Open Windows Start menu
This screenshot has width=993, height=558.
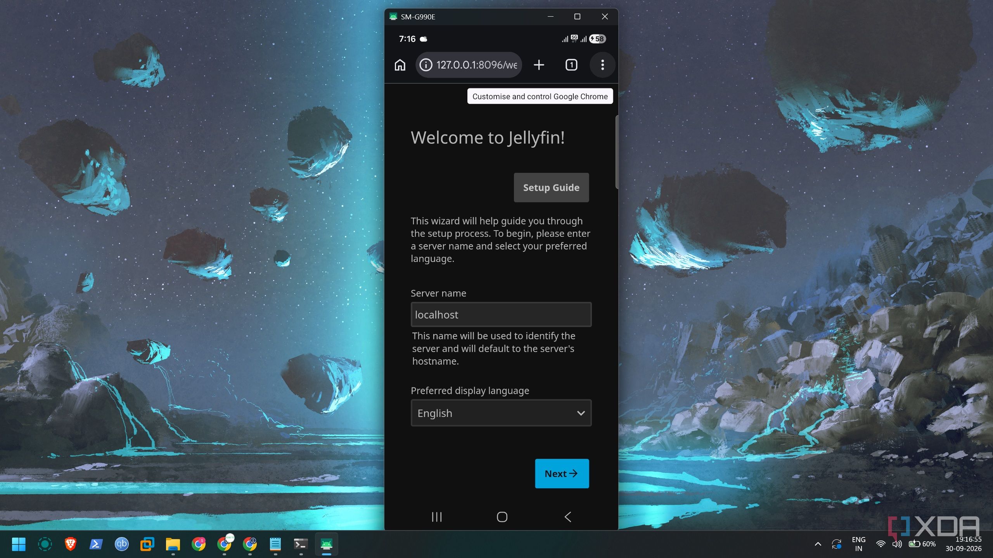tap(19, 544)
